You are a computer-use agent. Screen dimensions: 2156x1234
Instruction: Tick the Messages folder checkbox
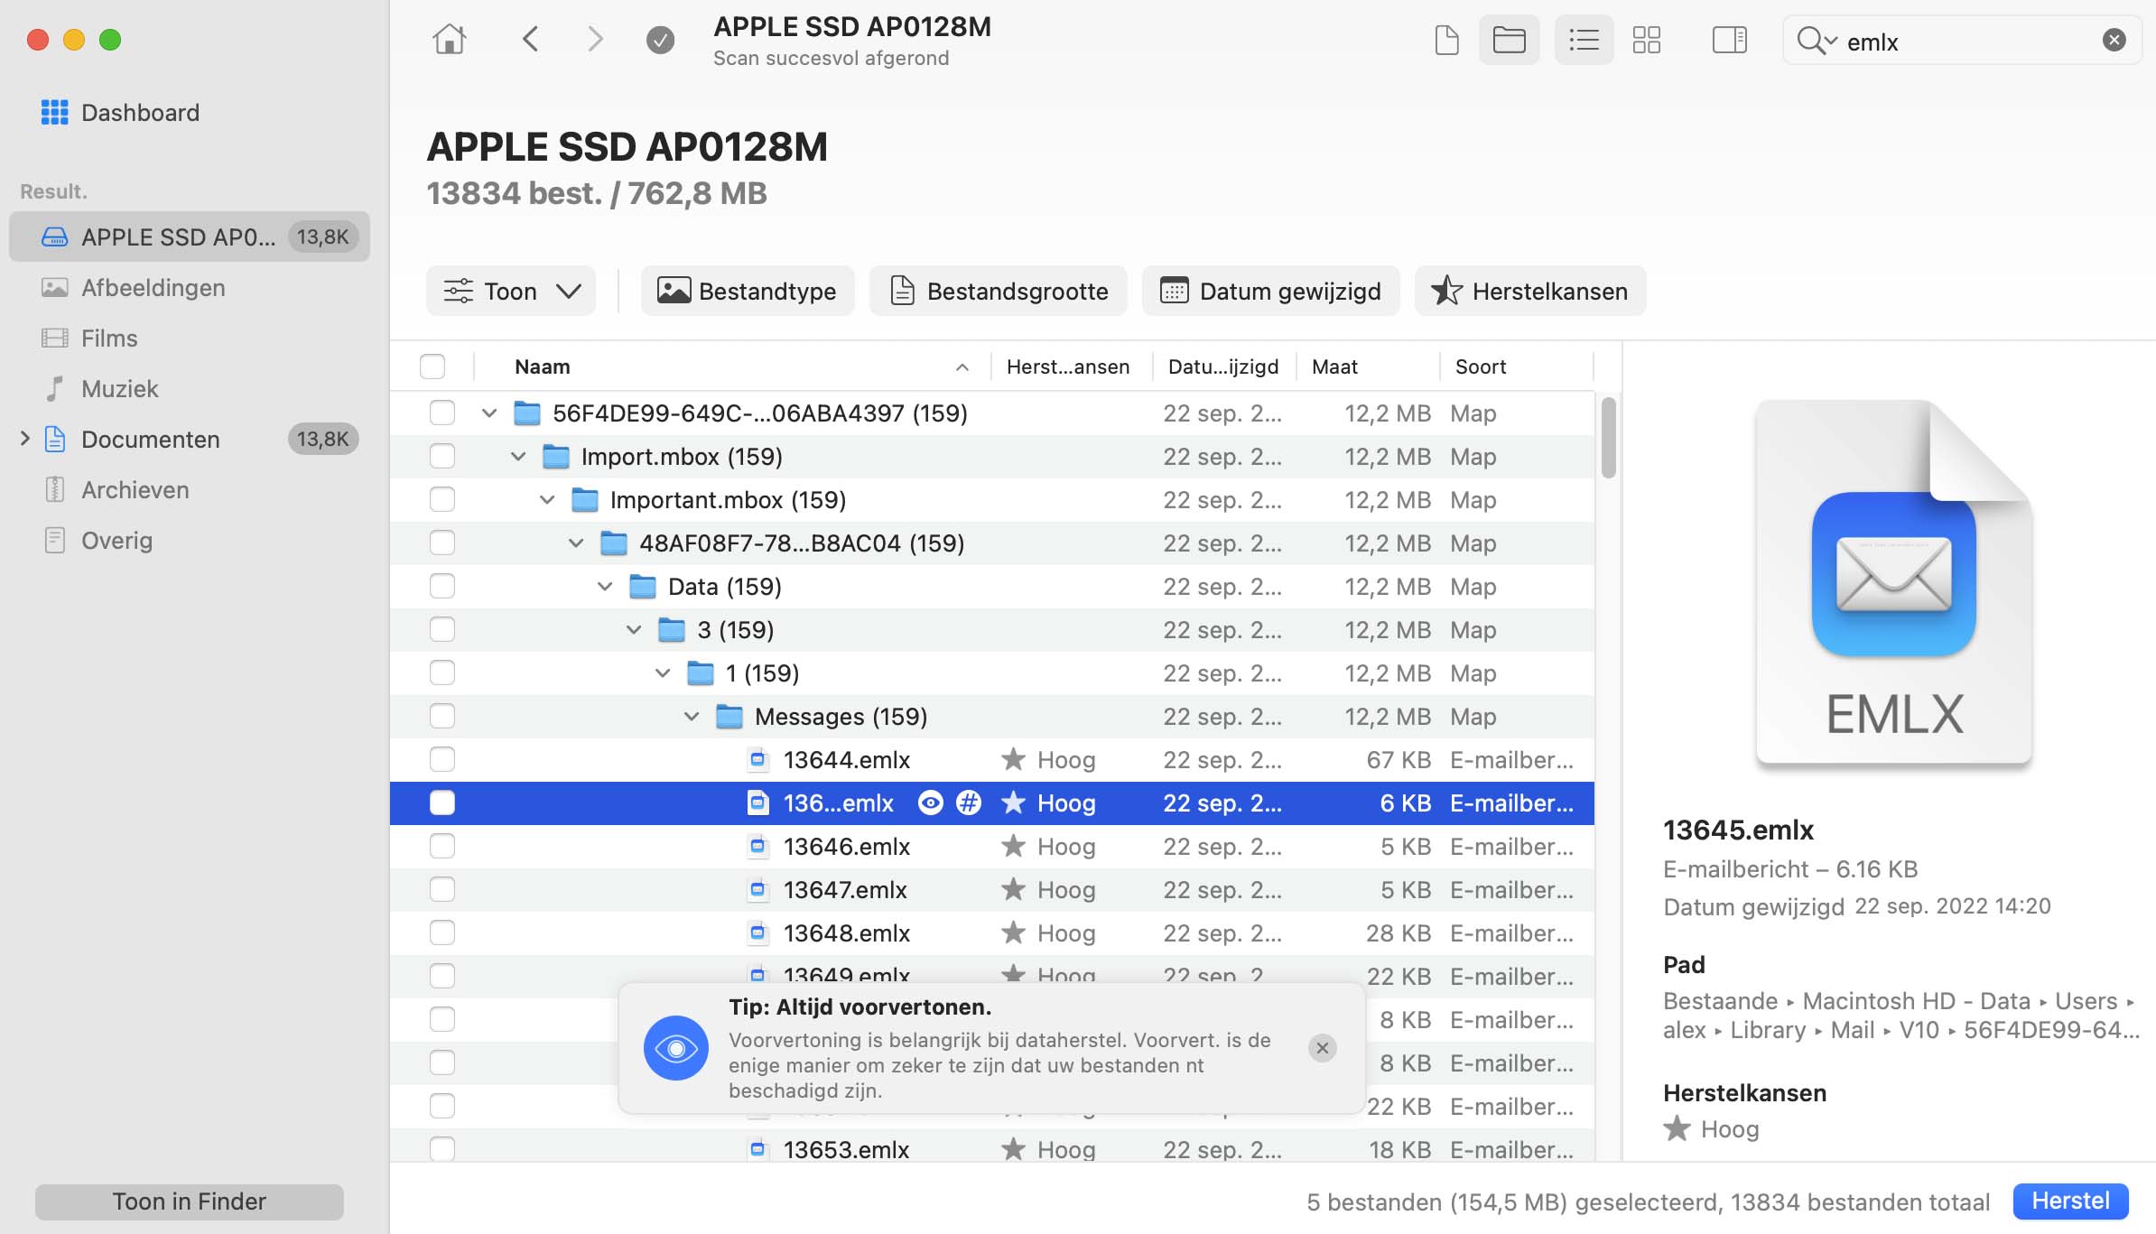(x=441, y=716)
